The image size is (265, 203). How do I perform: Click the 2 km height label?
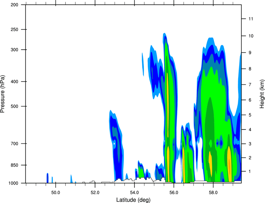(x=250, y=158)
